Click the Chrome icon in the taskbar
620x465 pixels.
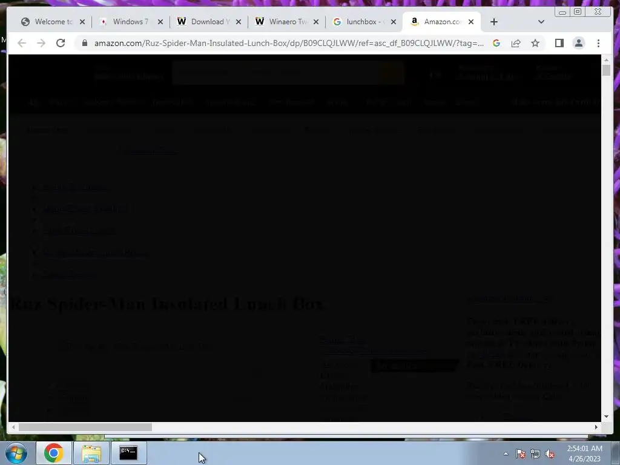click(x=54, y=453)
